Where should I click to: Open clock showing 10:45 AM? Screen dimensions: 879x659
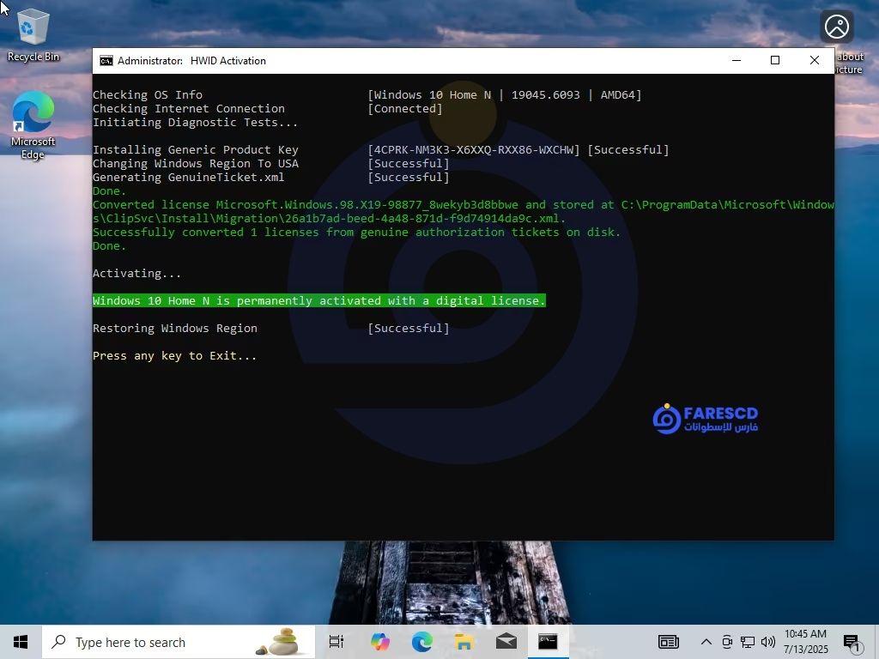pos(805,642)
